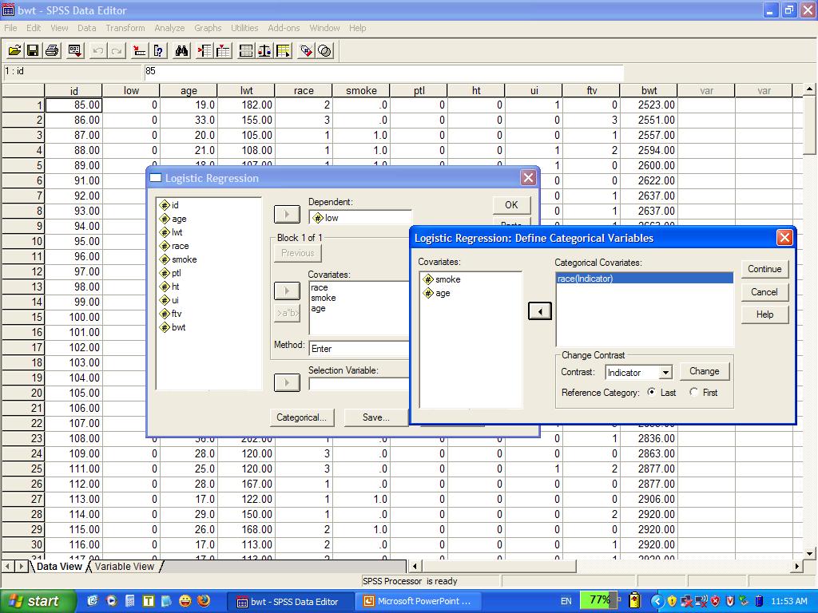Select smoke in the Covariates list of Define Categorical
The height and width of the screenshot is (613, 818).
(442, 279)
